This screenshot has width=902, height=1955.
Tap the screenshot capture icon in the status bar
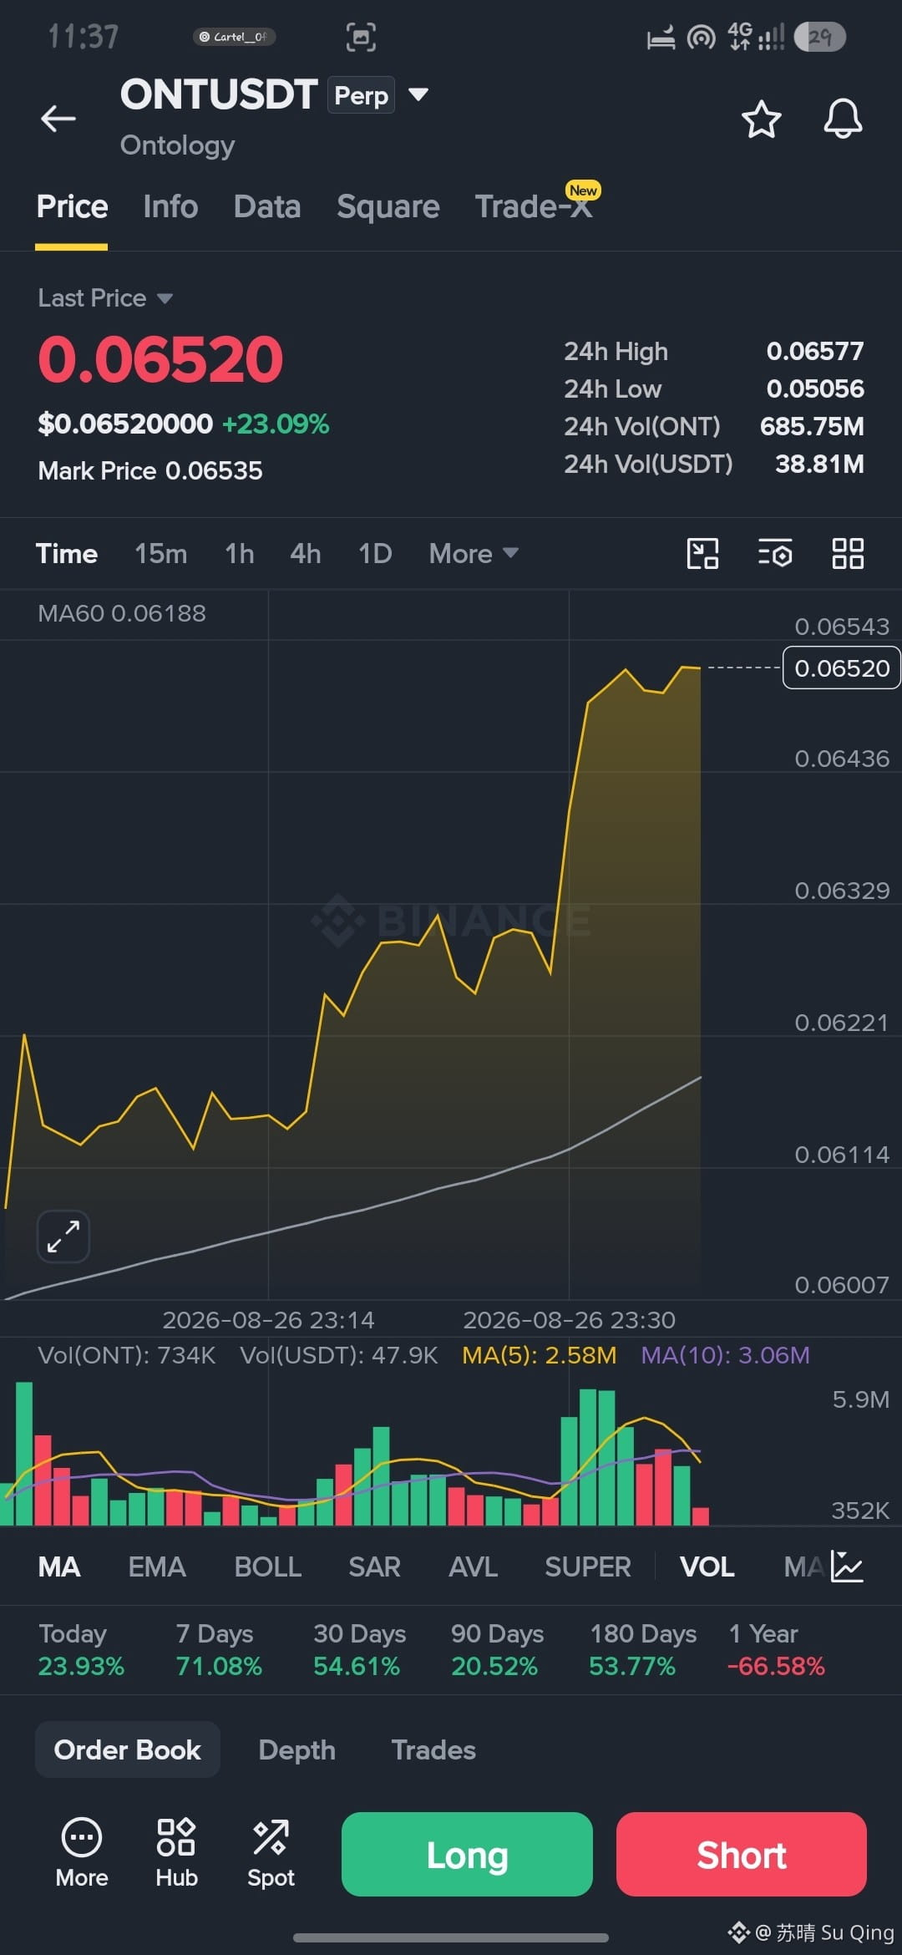click(361, 37)
